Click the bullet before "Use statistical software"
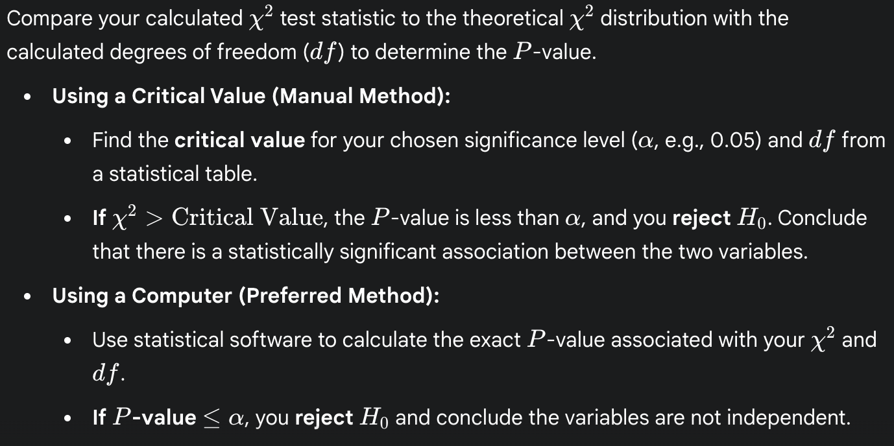 click(x=67, y=341)
